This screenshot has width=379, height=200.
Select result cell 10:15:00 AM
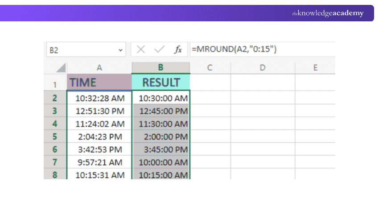(x=161, y=174)
